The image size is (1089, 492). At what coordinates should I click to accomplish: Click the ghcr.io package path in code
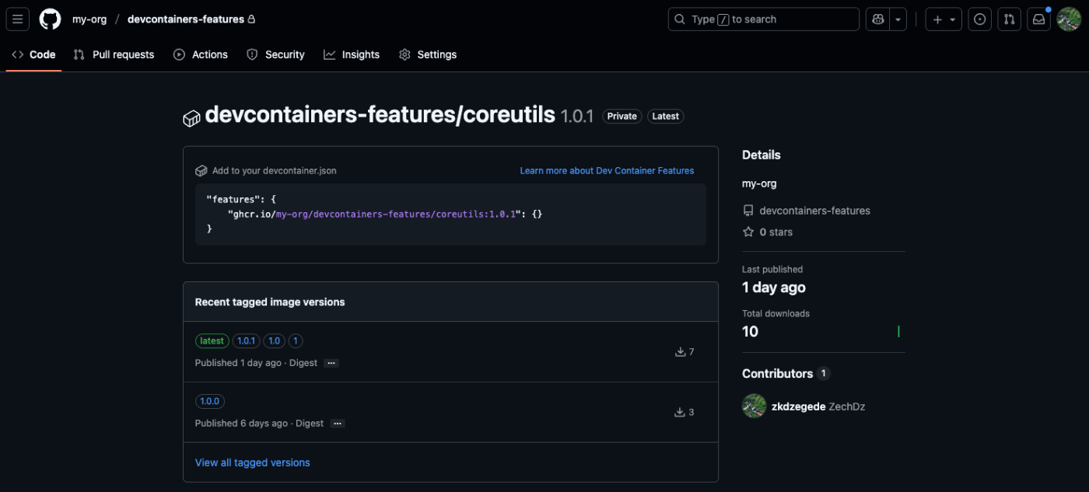point(375,214)
